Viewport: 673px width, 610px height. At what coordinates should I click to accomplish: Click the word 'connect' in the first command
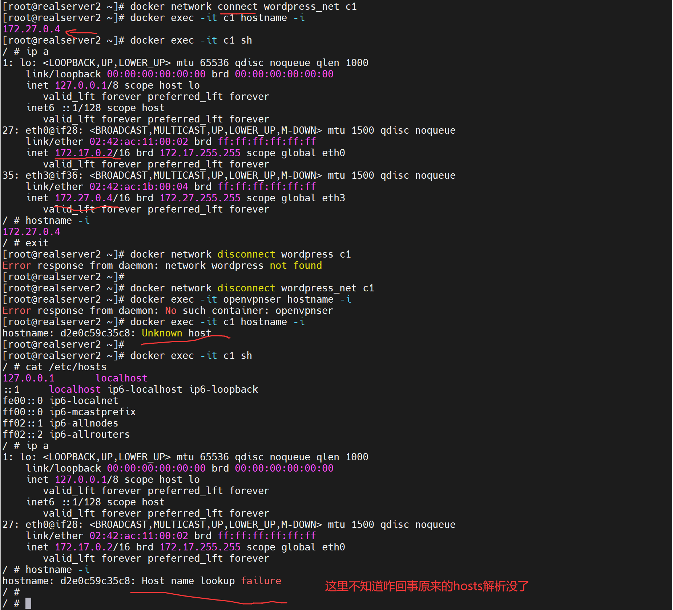coord(238,7)
